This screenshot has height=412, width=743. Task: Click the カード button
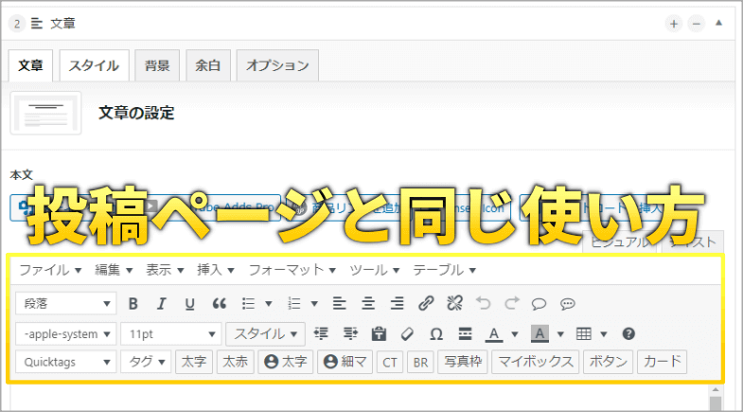pos(662,362)
